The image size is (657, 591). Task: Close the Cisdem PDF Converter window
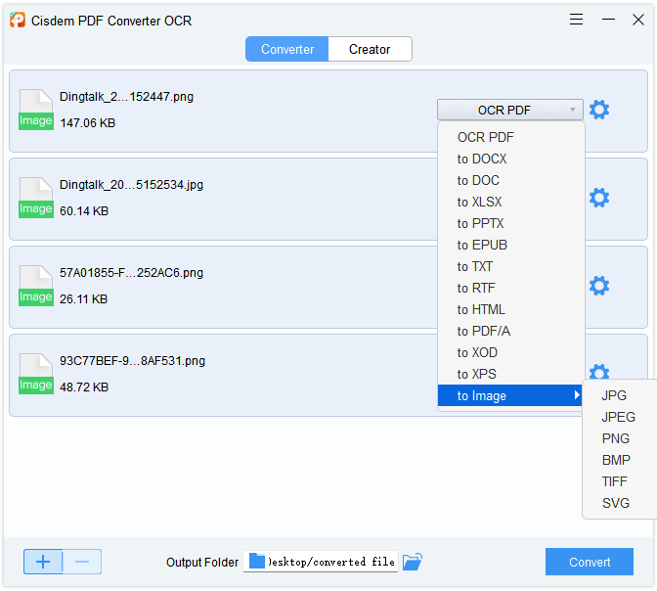pos(638,20)
